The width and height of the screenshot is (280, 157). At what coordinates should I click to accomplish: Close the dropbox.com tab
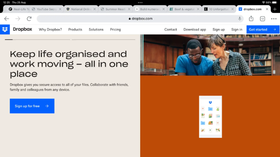point(267,9)
